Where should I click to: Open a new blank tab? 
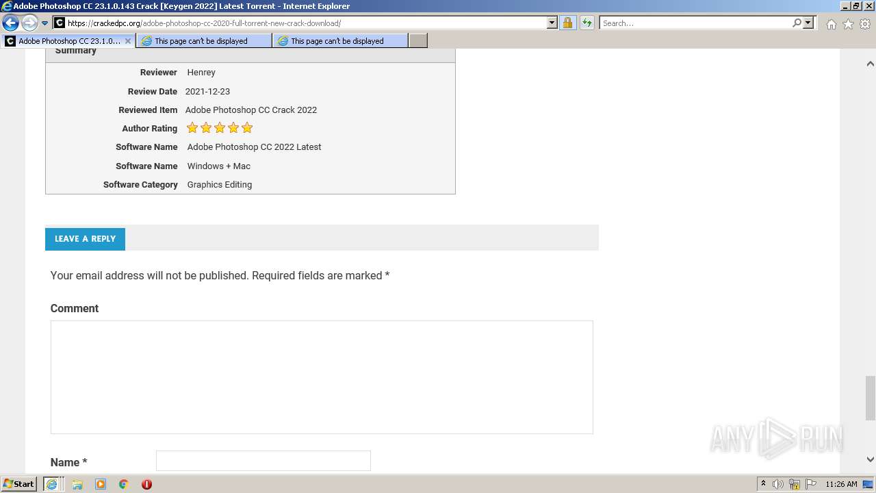tap(418, 41)
